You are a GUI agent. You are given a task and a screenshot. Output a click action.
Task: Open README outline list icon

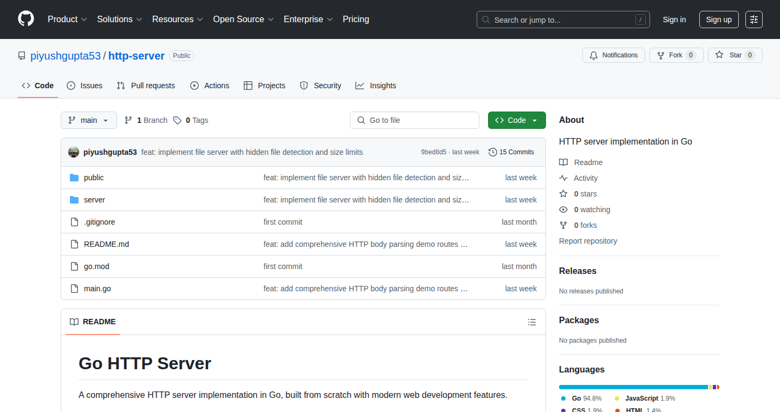coord(532,322)
